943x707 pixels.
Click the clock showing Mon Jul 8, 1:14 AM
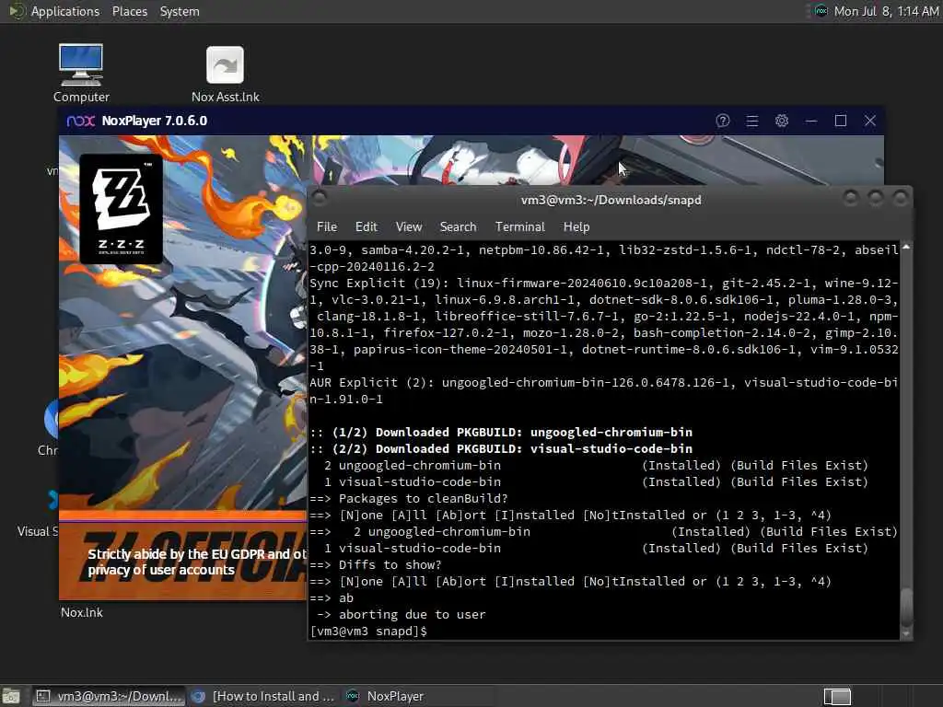pos(886,11)
